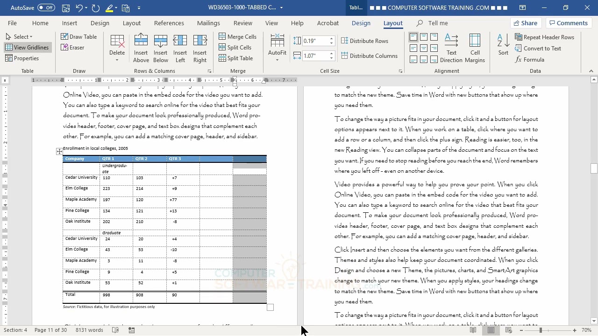The image size is (598, 336).
Task: Select Align Top Left
Action: point(413,37)
